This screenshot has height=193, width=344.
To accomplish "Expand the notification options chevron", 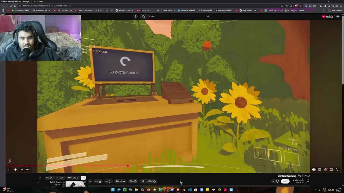I will tap(274, 181).
